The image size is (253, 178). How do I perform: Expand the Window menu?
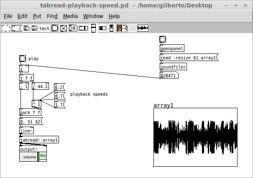point(93,16)
